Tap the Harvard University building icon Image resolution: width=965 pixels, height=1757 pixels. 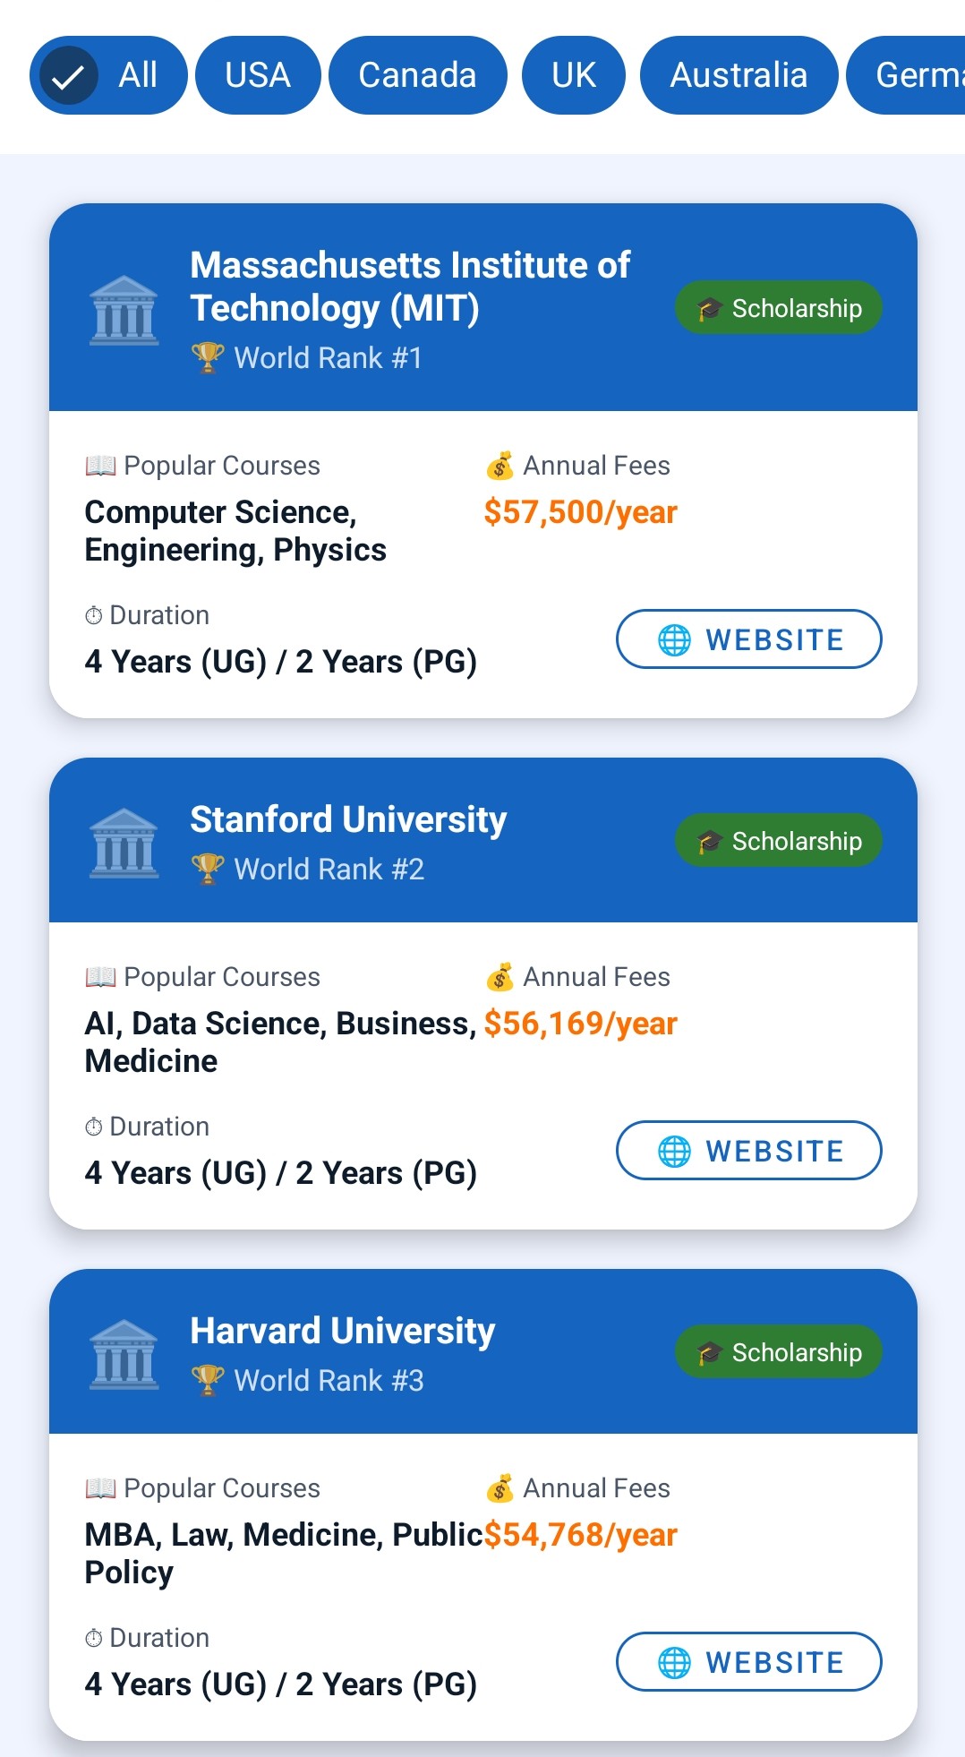pos(124,1354)
